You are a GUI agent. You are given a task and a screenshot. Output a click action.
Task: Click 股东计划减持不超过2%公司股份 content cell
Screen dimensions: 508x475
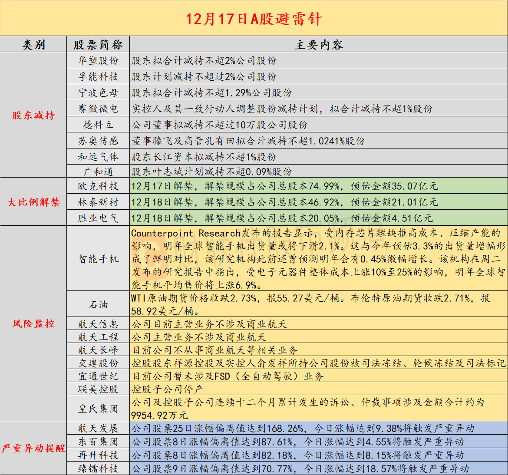coord(319,76)
